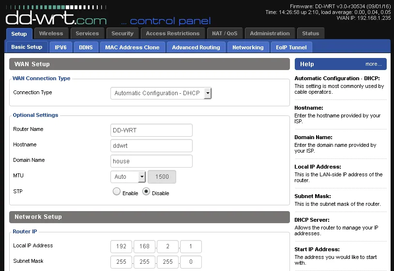The height and width of the screenshot is (271, 394).
Task: Go to the Security tab
Action: [122, 33]
